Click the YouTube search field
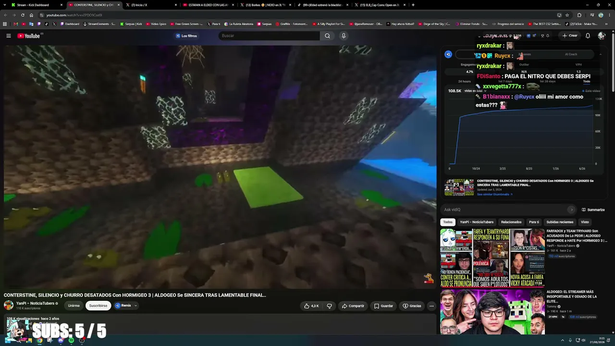This screenshot has width=615, height=346. 269,36
